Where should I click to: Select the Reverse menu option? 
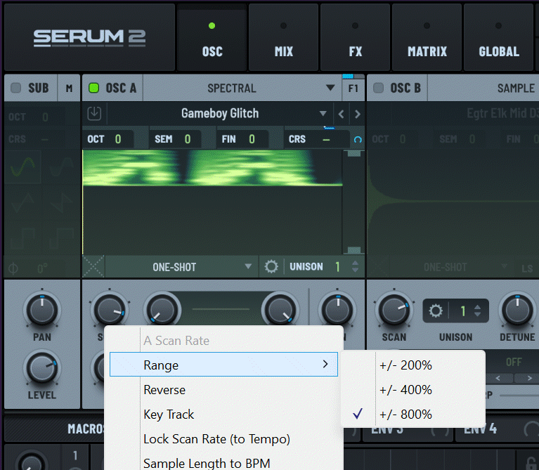[223, 390]
